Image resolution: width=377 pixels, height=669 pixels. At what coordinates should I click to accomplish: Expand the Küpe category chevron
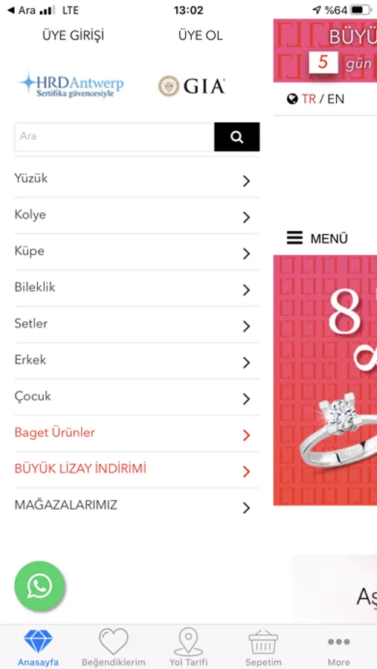point(246,254)
